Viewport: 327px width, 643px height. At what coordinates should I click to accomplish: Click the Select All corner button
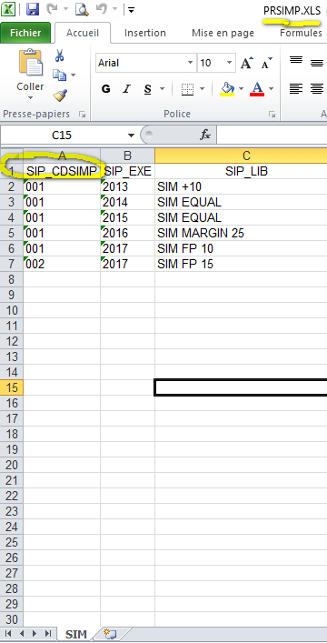pyautogui.click(x=12, y=155)
